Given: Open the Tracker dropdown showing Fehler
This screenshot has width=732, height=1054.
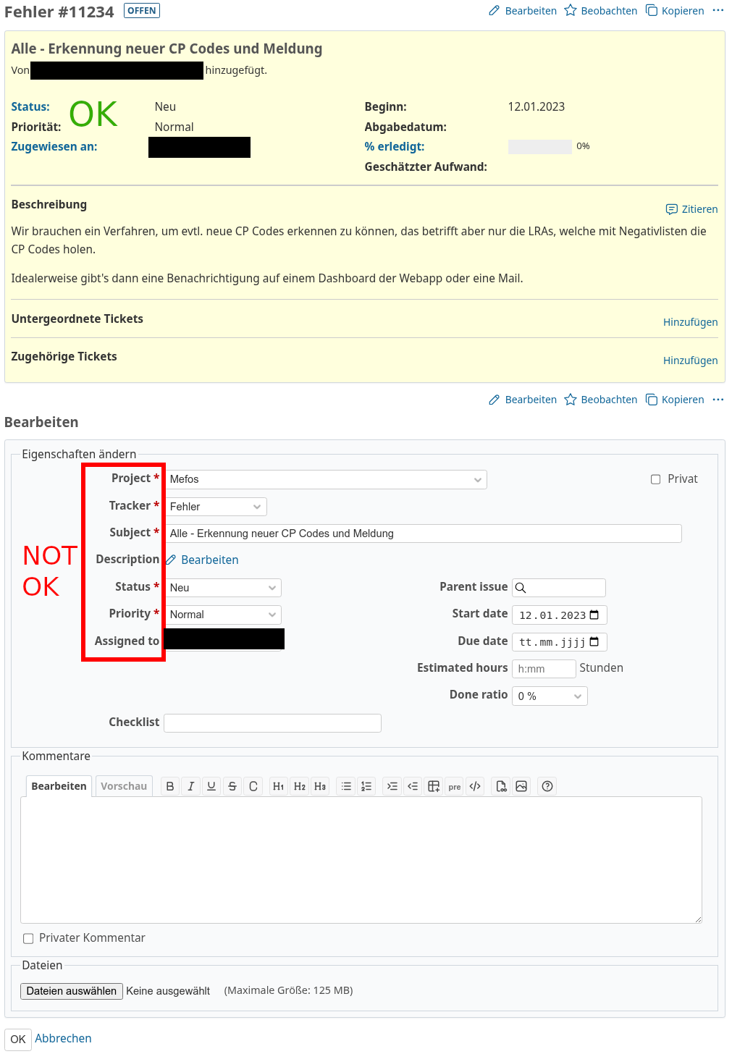Looking at the screenshot, I should coord(216,507).
